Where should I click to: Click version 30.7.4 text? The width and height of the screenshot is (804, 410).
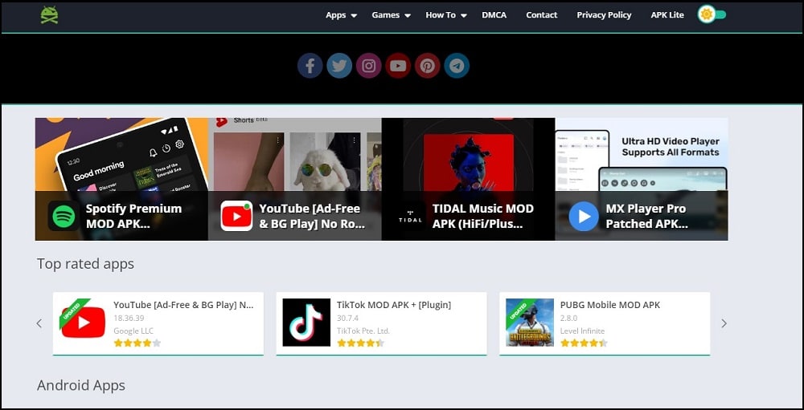pyautogui.click(x=347, y=318)
